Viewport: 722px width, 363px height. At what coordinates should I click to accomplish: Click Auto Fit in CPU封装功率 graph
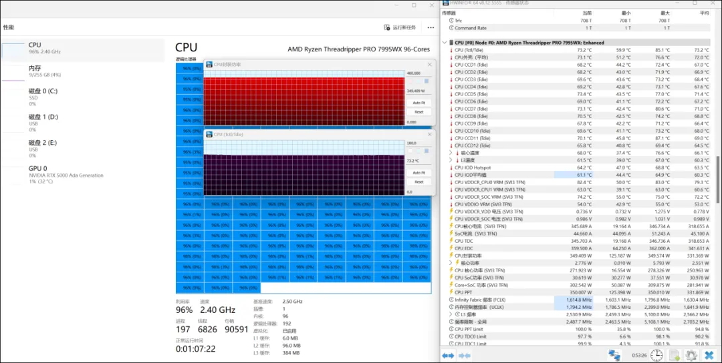[418, 103]
